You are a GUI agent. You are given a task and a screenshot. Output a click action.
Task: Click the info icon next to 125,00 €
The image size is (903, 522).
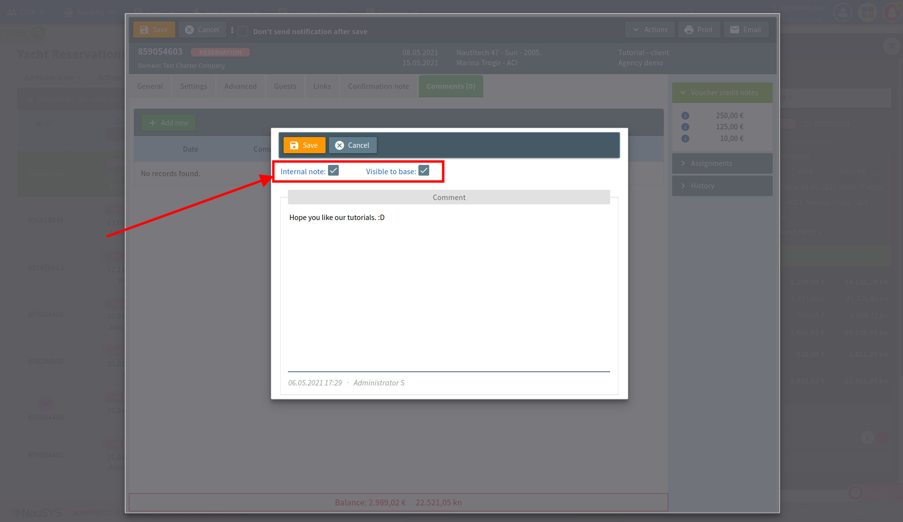coord(685,127)
